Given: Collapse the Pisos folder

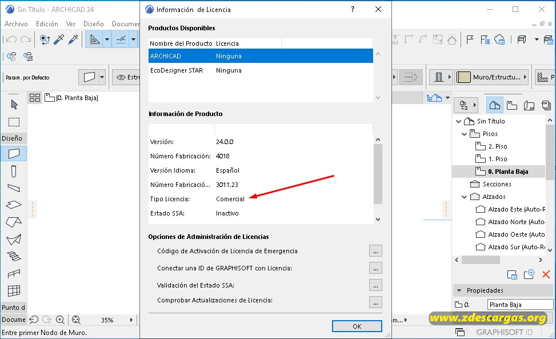Looking at the screenshot, I should (x=464, y=134).
